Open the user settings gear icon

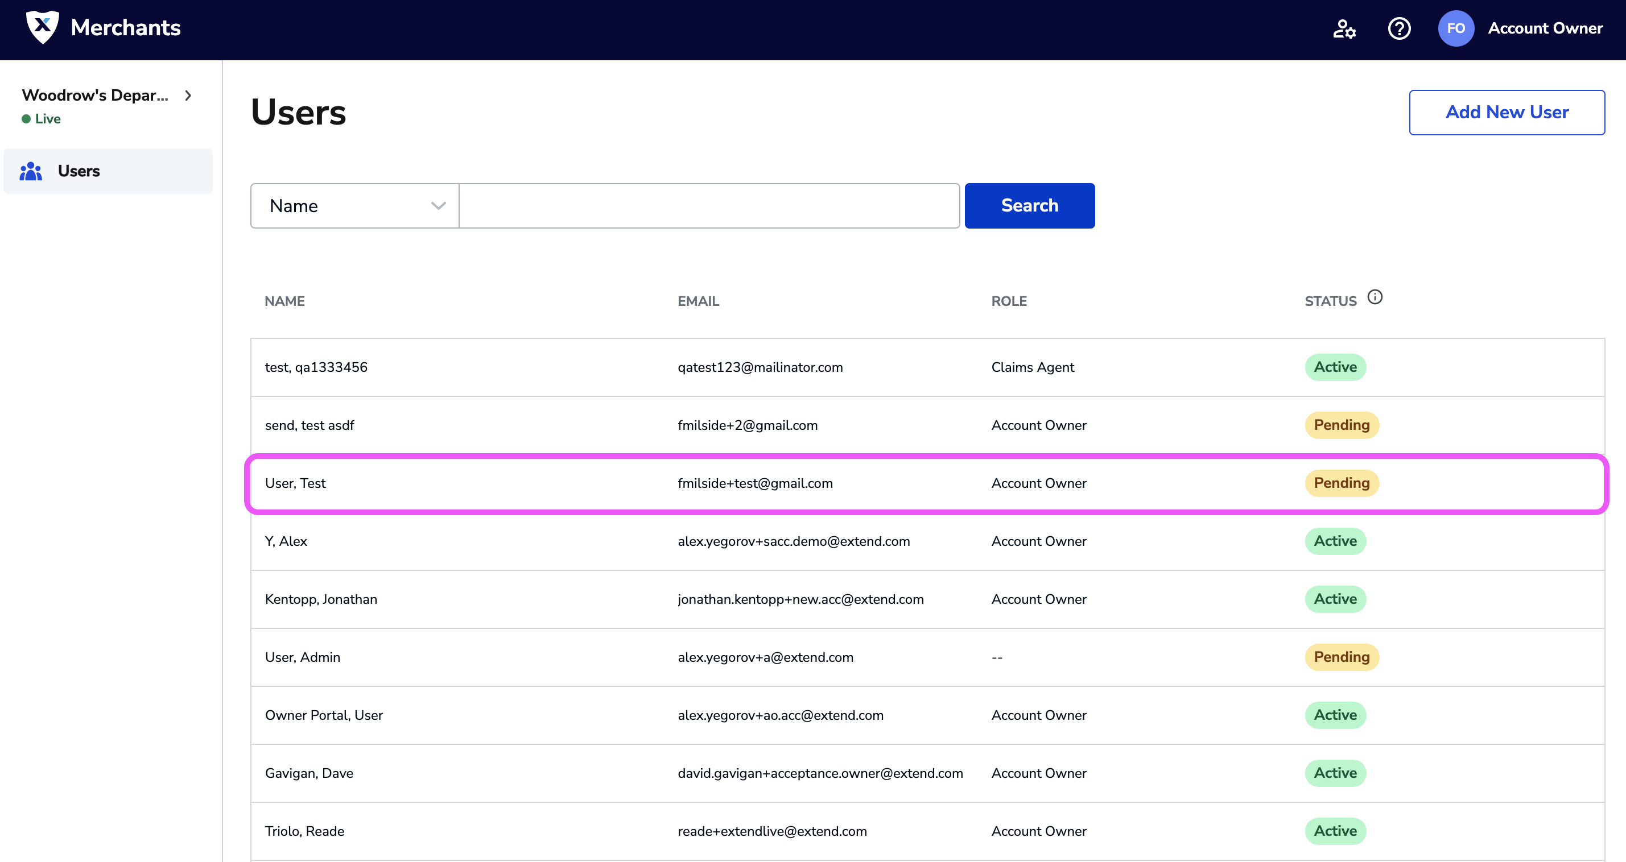tap(1344, 28)
